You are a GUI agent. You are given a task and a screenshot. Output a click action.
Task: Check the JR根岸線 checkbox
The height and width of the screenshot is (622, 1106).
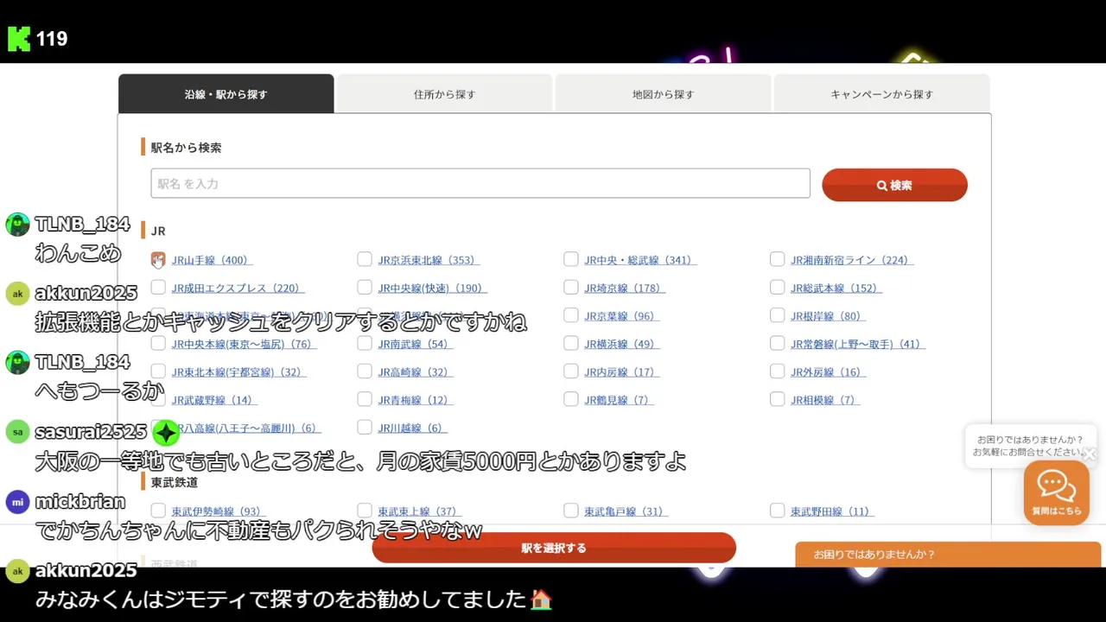tap(778, 315)
